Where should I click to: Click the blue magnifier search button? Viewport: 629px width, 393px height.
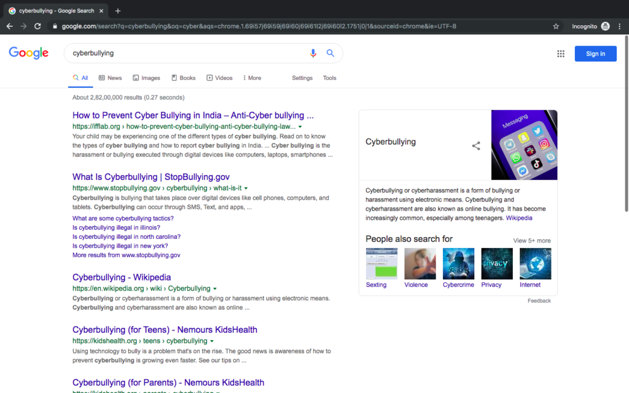click(x=330, y=53)
